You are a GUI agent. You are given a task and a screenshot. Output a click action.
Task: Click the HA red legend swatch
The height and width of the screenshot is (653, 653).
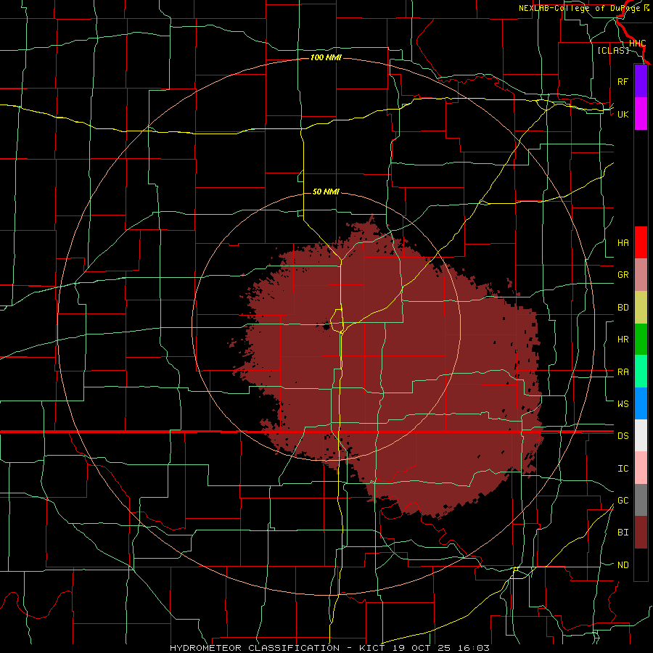click(x=641, y=242)
